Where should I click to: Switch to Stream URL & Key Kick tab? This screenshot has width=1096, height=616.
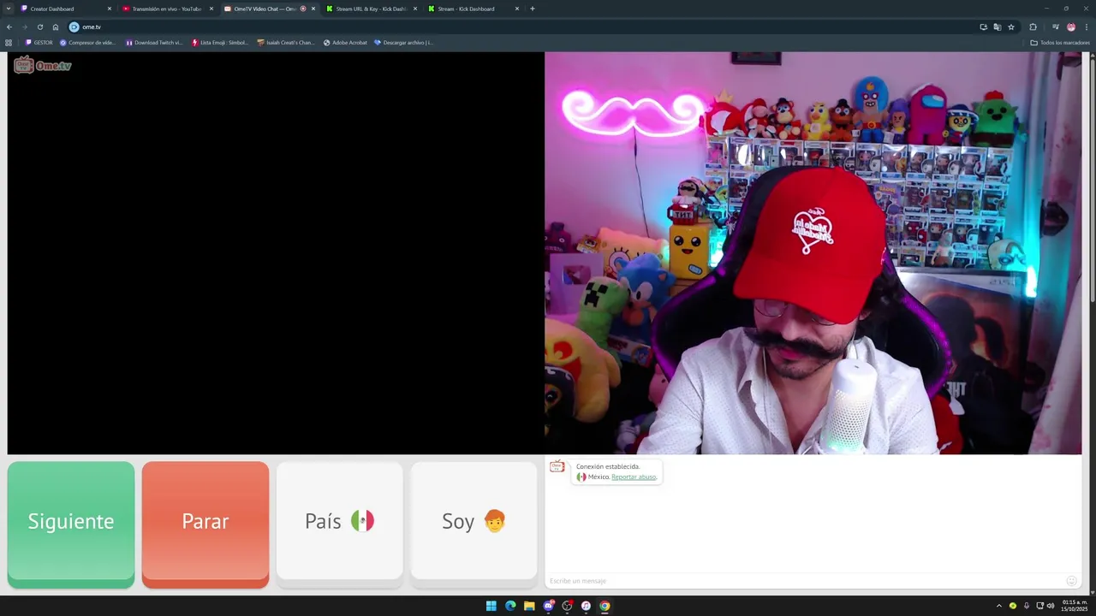tap(371, 9)
